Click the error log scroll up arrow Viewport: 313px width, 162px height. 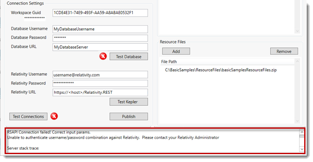coord(302,132)
